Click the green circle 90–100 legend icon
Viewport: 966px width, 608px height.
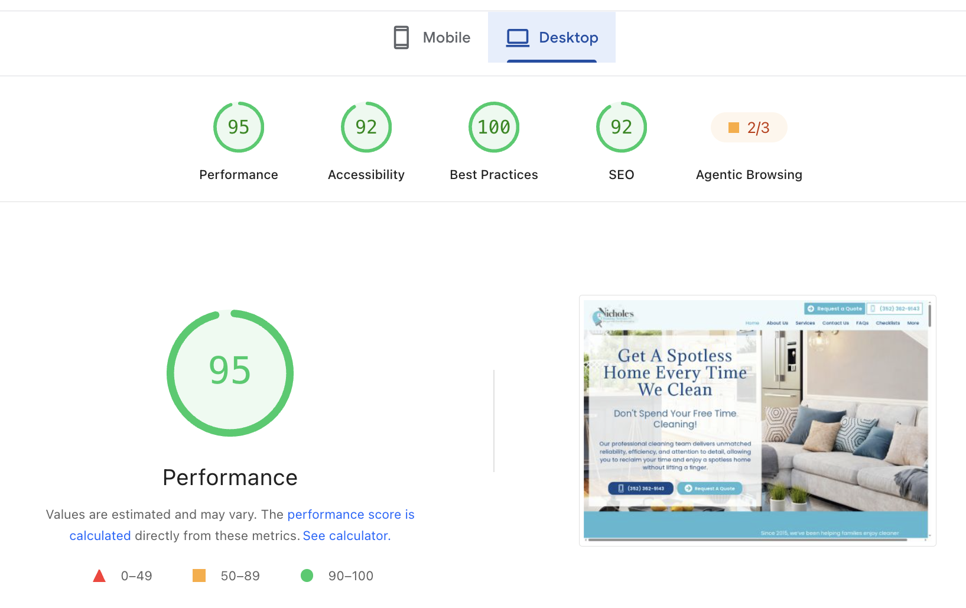(x=307, y=576)
